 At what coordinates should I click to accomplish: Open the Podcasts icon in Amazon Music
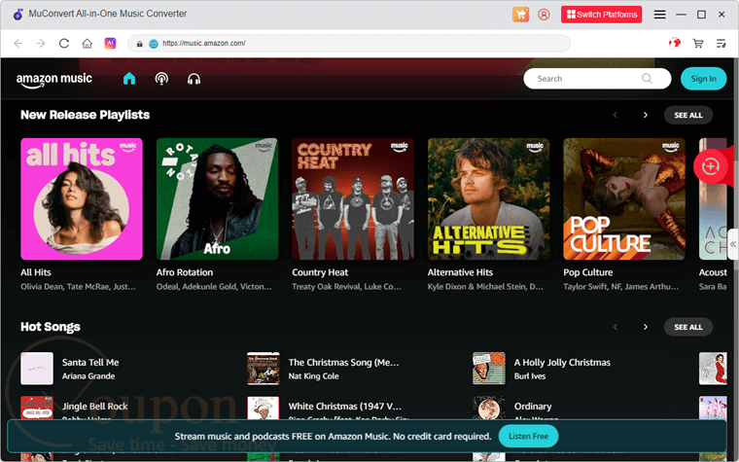pyautogui.click(x=161, y=79)
